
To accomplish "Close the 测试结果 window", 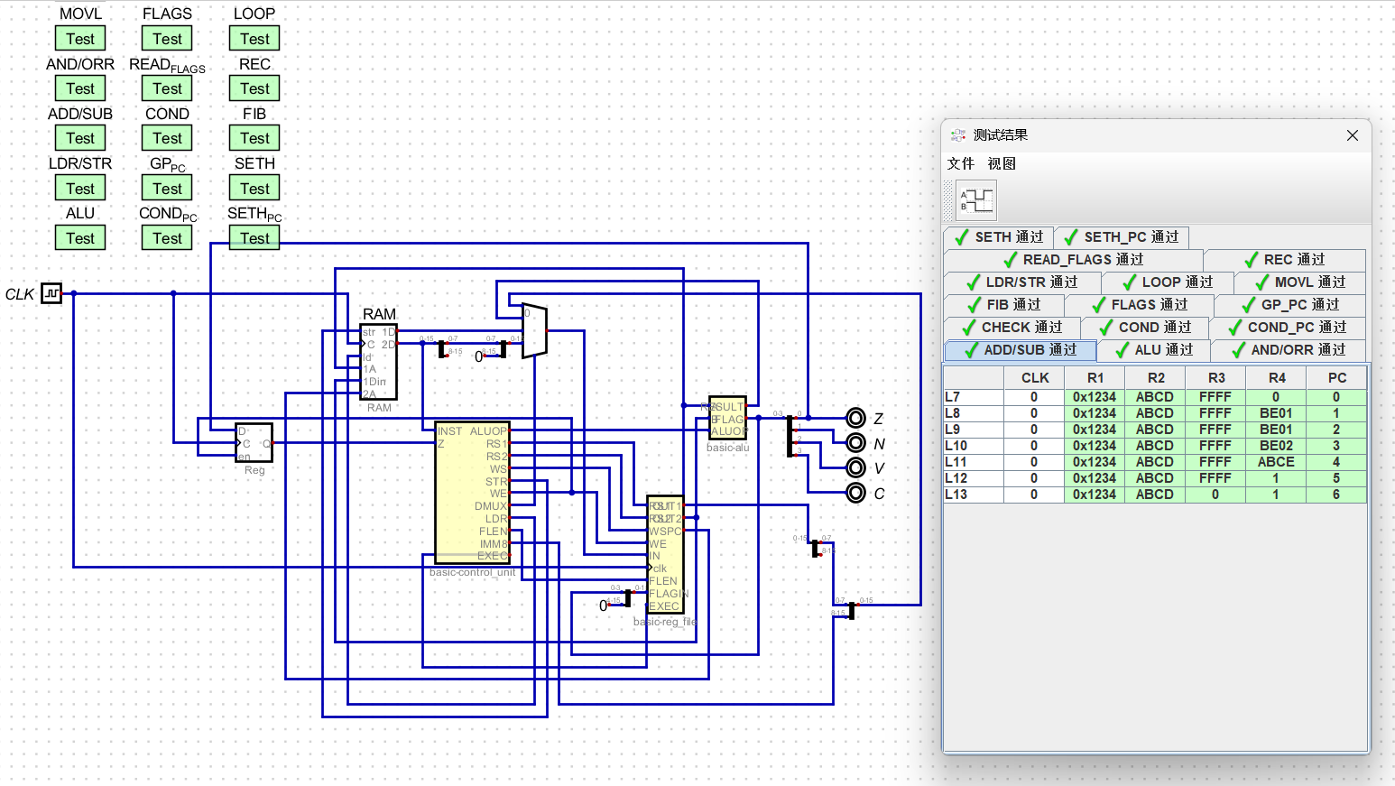I will point(1352,135).
